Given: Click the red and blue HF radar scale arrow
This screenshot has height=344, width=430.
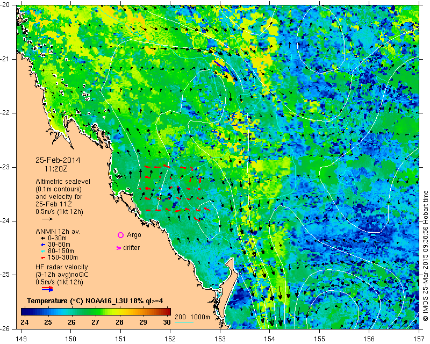Looking at the screenshot, I should point(47,289).
